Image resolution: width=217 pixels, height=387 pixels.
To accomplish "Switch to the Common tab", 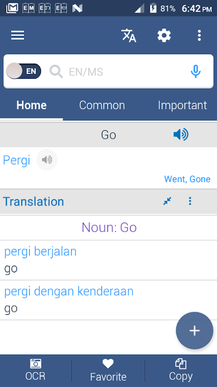I will [x=102, y=105].
